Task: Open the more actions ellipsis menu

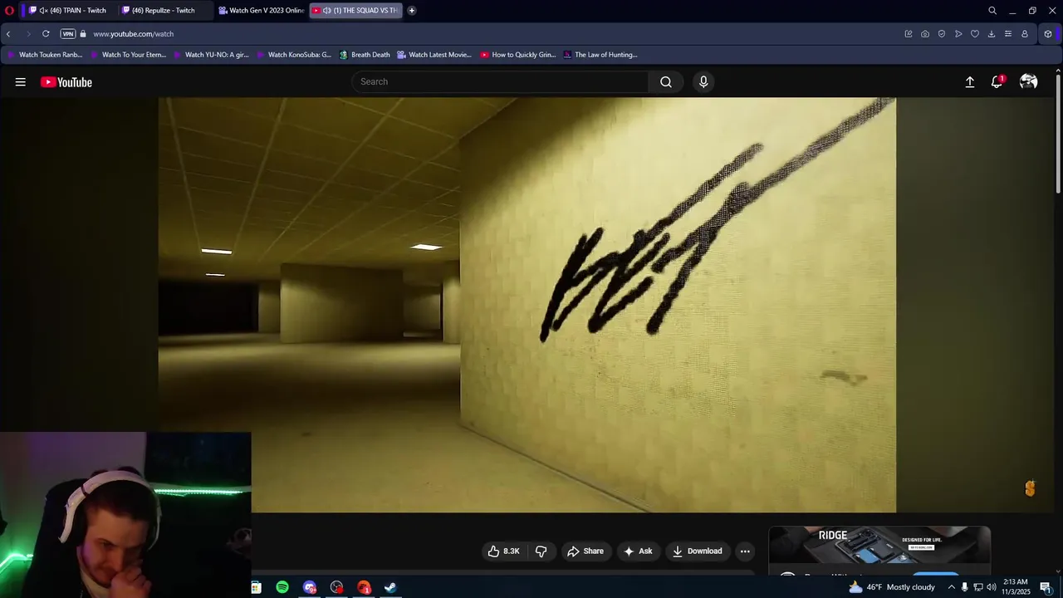Action: click(x=745, y=551)
